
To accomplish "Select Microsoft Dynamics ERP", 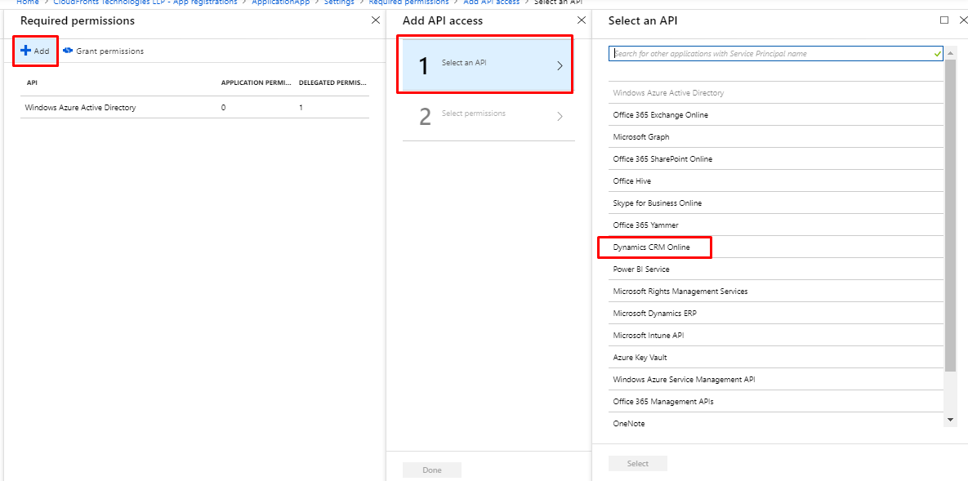I will [776, 313].
